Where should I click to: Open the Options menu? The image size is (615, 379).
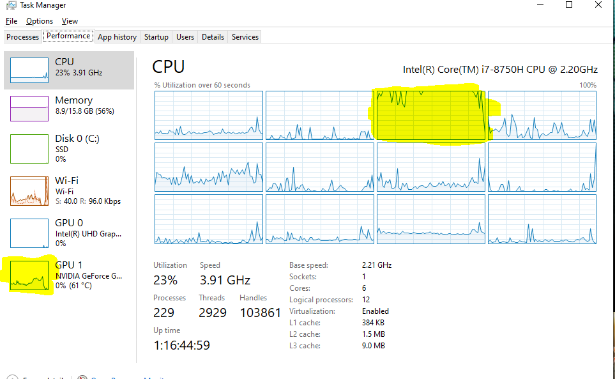click(x=40, y=21)
